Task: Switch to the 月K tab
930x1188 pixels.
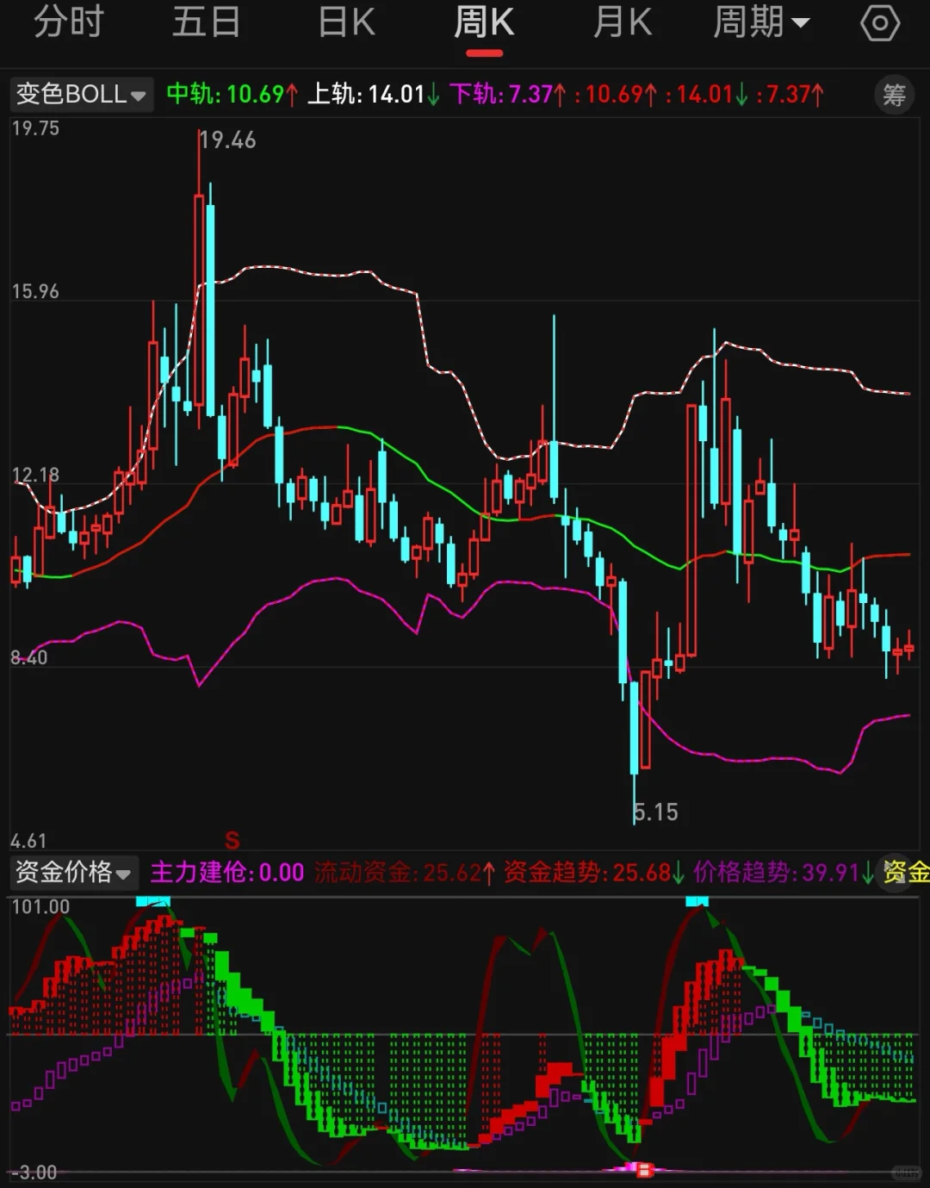Action: tap(623, 23)
